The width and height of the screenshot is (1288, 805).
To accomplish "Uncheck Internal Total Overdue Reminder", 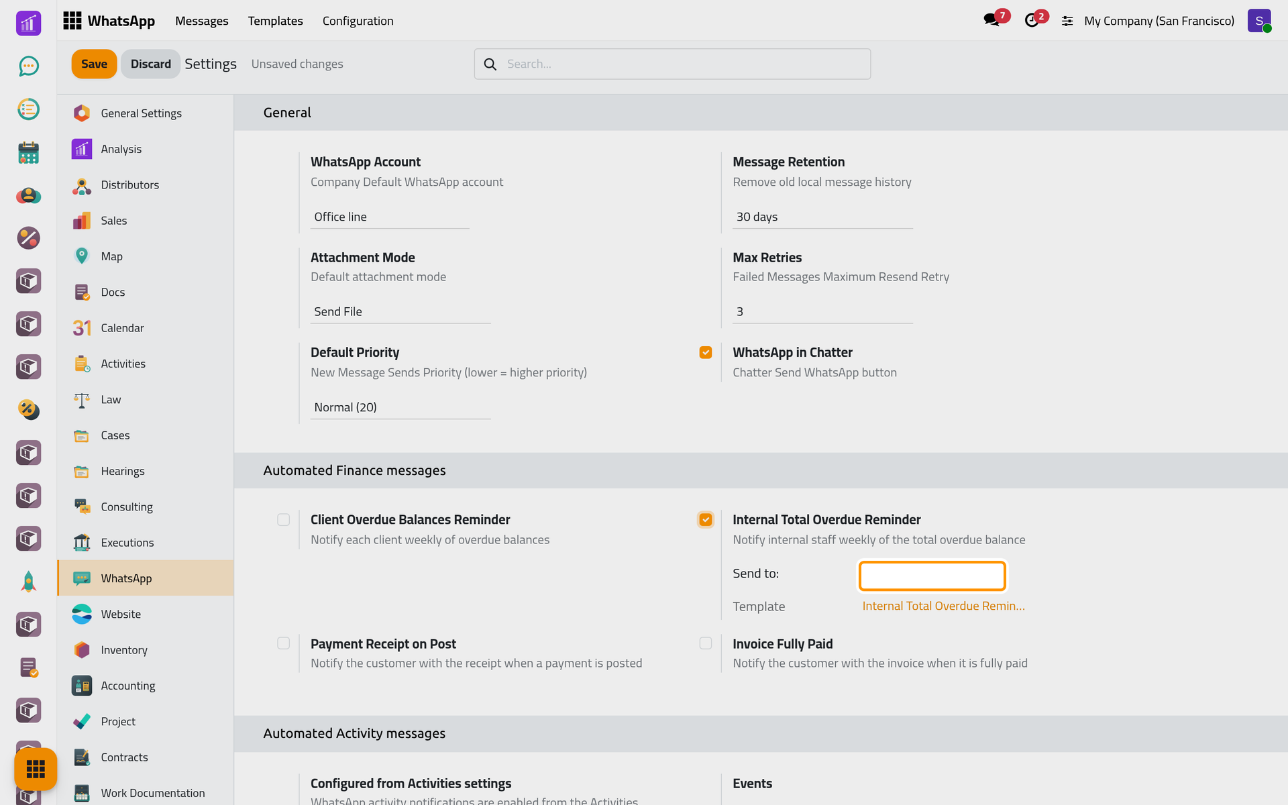I will [x=706, y=520].
